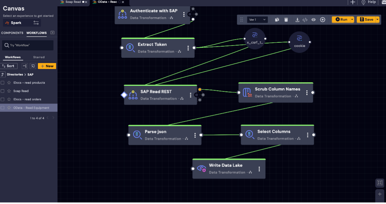Star the Soap Read workflow
This screenshot has width=386, height=204.
[9, 91]
